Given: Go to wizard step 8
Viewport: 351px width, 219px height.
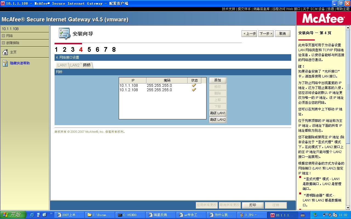Looking at the screenshot, I should tap(114, 50).
